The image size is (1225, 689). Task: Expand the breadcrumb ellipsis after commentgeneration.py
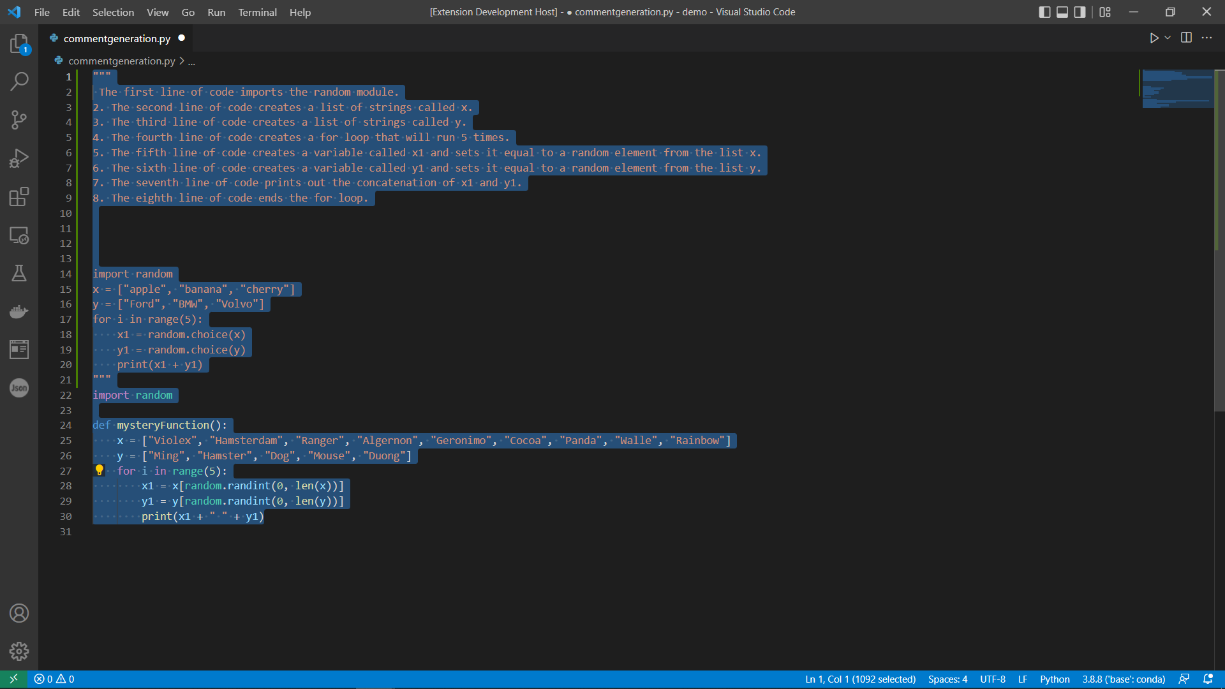click(x=191, y=61)
